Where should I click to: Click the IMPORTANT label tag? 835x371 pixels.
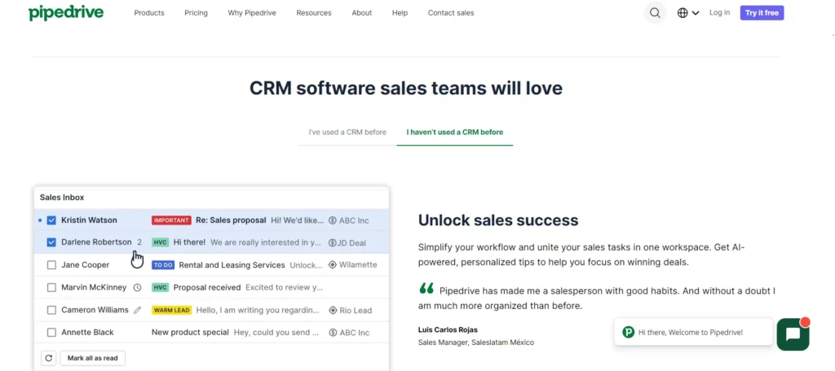click(171, 220)
